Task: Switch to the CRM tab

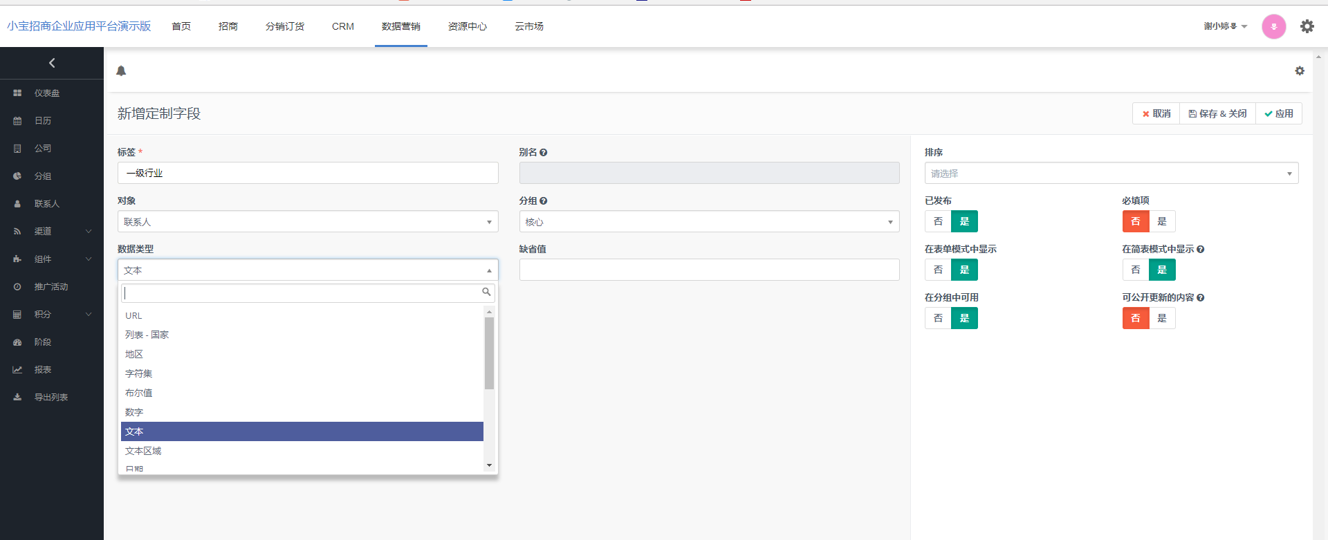Action: (x=342, y=26)
